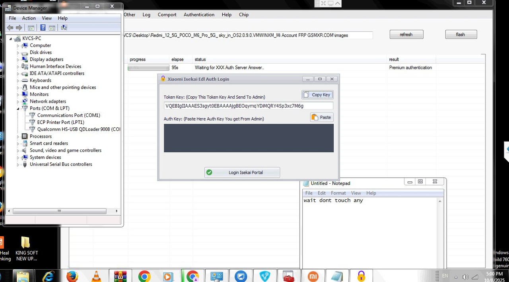The height and width of the screenshot is (282, 509).
Task: Click the network signal icon in system tray
Action: 475,277
